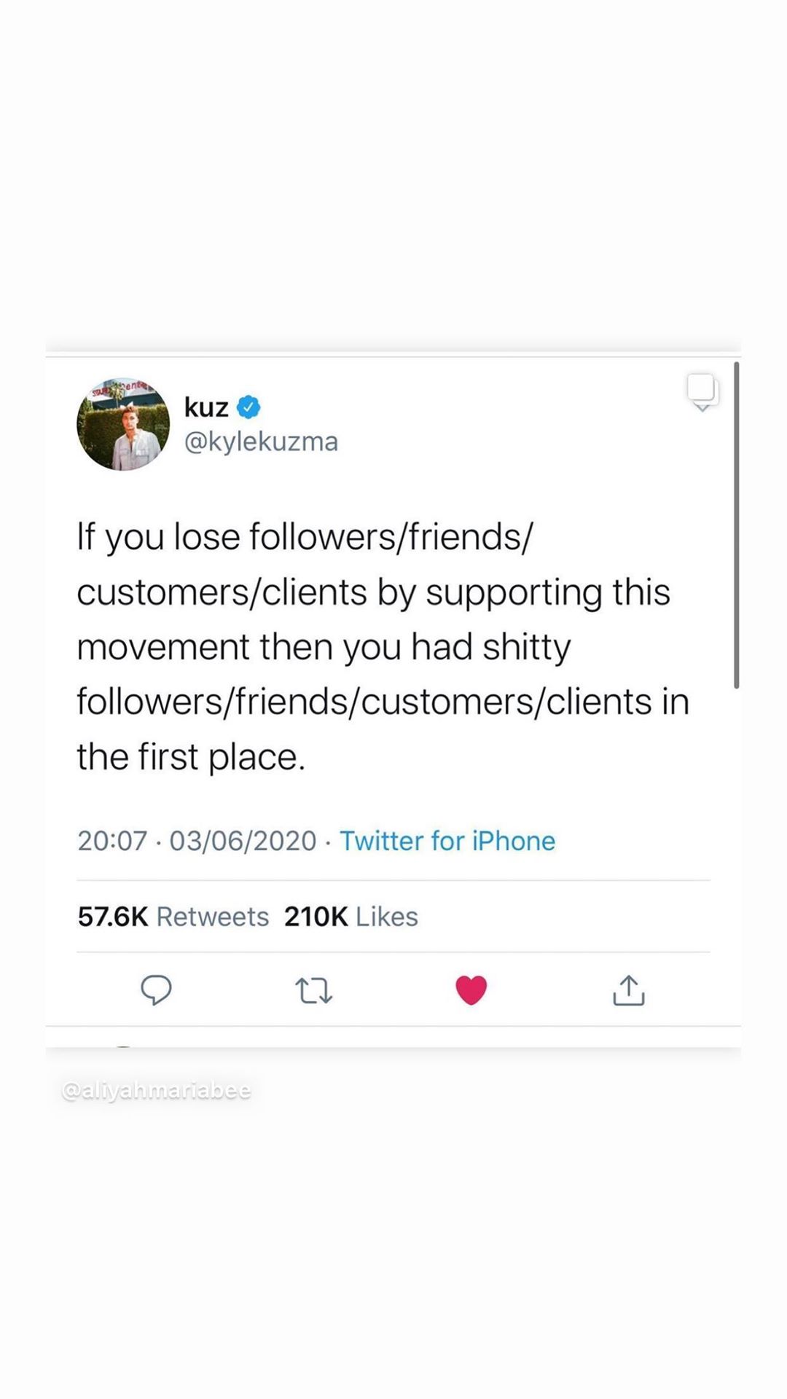Tap tweet line "movement then you had shitty"
This screenshot has height=1399, width=787.
(324, 647)
